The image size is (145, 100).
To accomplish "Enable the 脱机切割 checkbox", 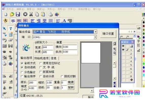I will coord(62,76).
